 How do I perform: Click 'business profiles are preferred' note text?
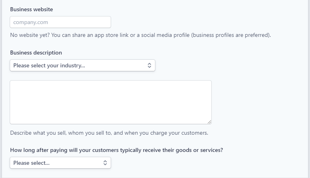coord(231,35)
